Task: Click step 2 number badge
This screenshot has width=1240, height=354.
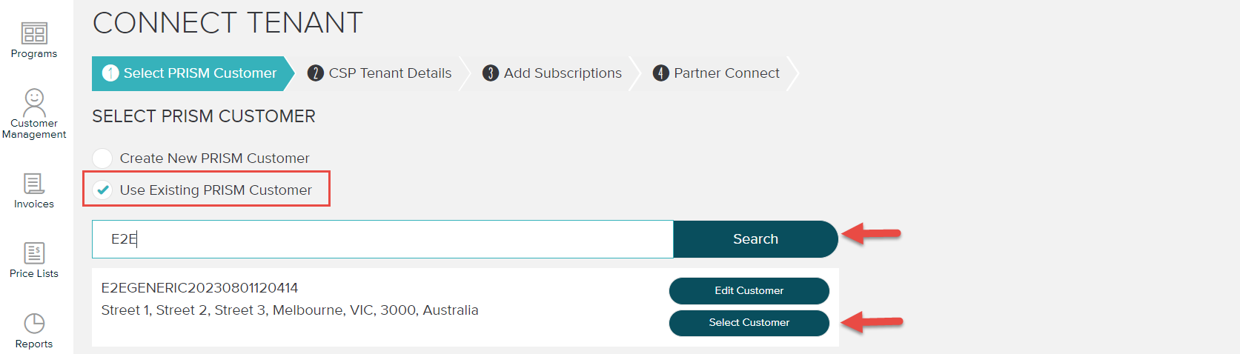Action: tap(316, 73)
